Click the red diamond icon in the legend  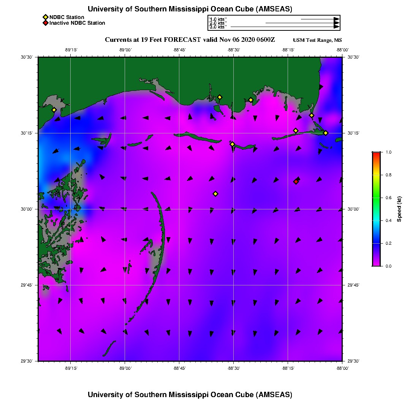45,23
